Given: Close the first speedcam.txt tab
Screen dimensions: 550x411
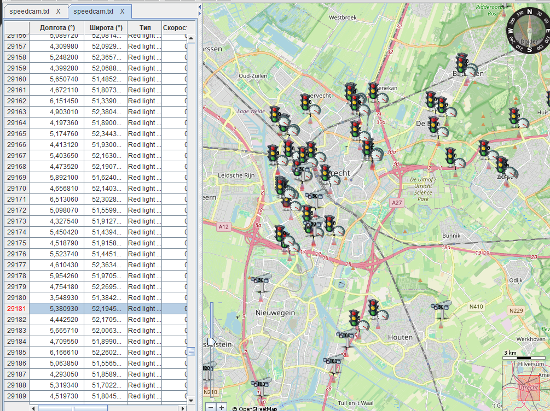Looking at the screenshot, I should [58, 11].
